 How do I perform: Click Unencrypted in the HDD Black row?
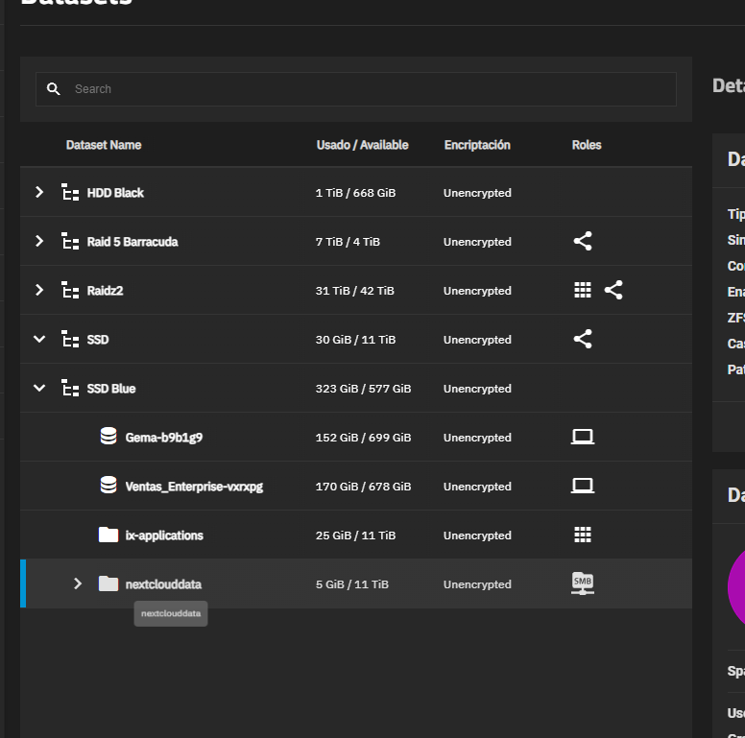coord(477,193)
